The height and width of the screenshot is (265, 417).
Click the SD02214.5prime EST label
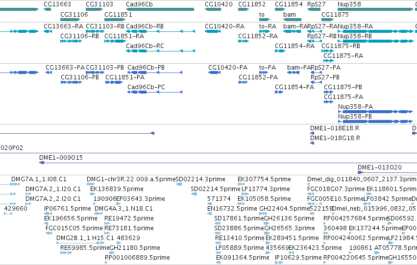216,189
